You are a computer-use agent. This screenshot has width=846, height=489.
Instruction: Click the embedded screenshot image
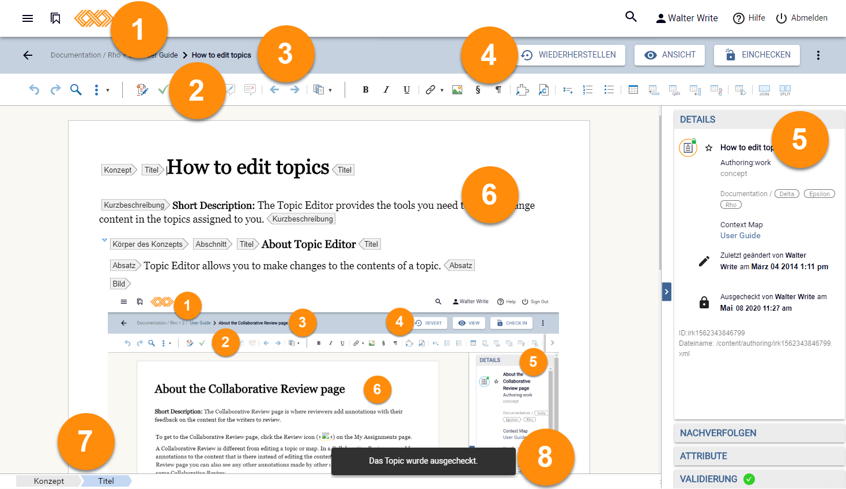[x=333, y=384]
